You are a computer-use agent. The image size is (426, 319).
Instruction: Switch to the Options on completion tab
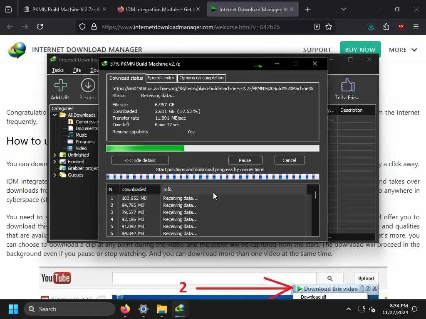coord(201,78)
